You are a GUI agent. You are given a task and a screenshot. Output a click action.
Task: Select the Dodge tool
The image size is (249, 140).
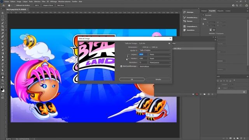coord(3,60)
